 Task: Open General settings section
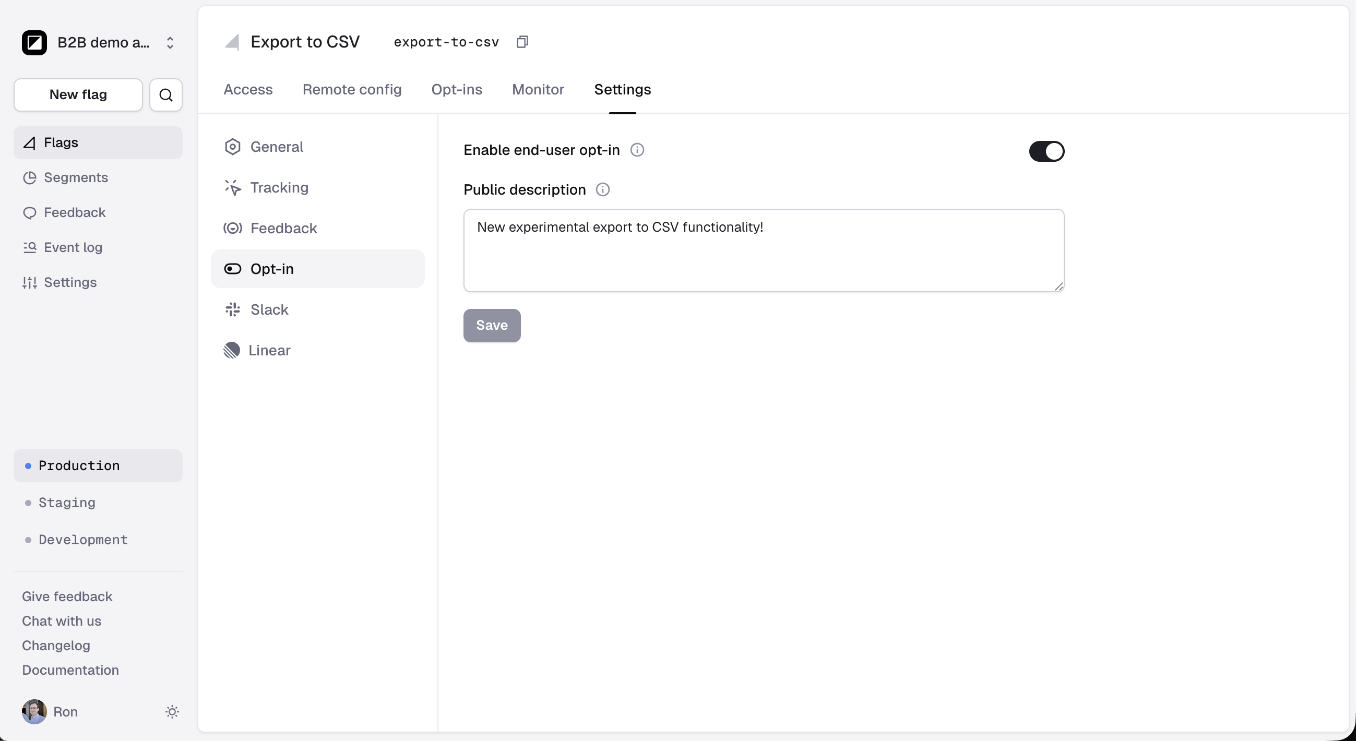tap(317, 147)
